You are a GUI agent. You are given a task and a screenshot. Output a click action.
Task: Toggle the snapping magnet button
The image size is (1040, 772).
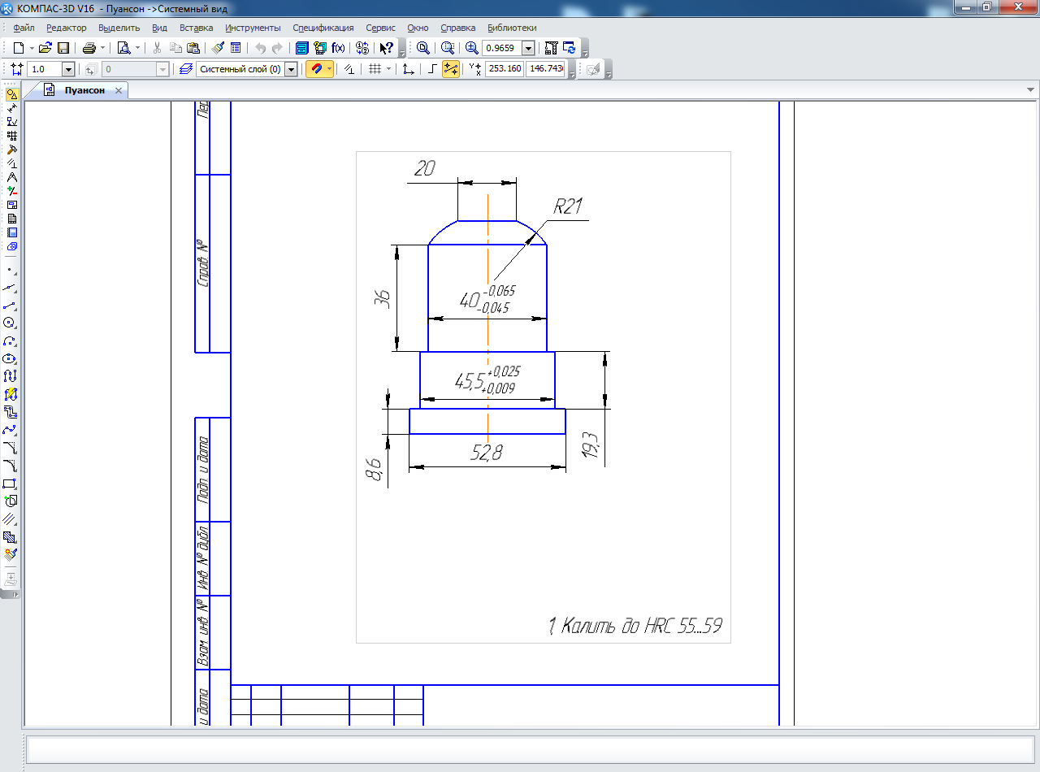click(316, 69)
